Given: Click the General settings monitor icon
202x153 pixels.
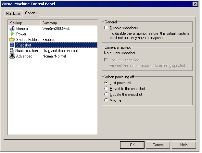Looking at the screenshot, I should coord(12,29).
